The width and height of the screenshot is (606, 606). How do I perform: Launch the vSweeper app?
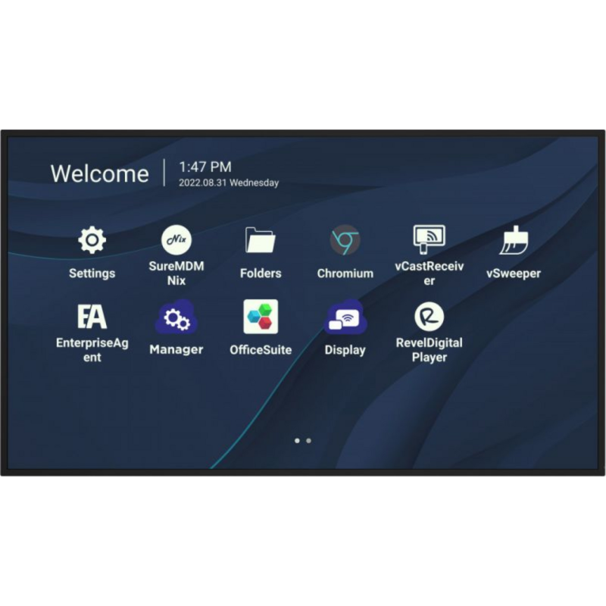tap(515, 239)
